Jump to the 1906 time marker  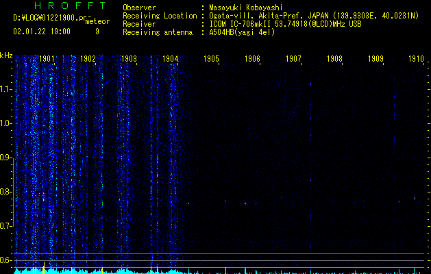pyautogui.click(x=252, y=58)
